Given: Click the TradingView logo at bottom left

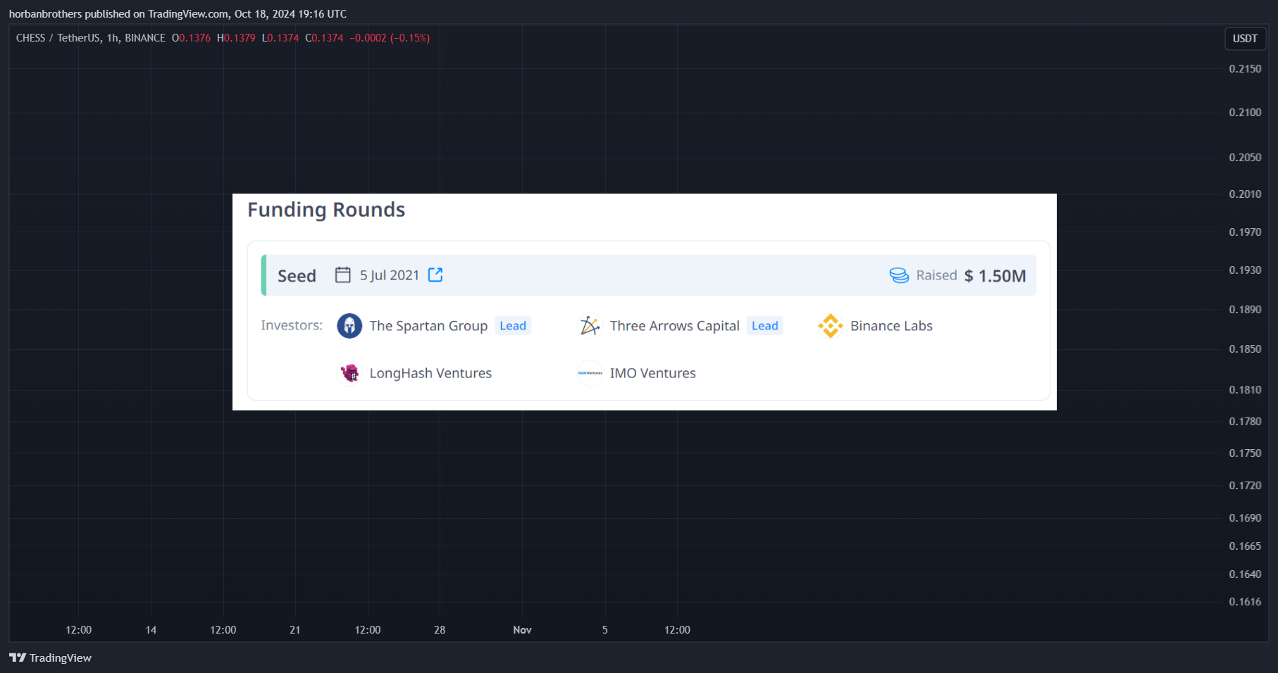Looking at the screenshot, I should (x=50, y=658).
